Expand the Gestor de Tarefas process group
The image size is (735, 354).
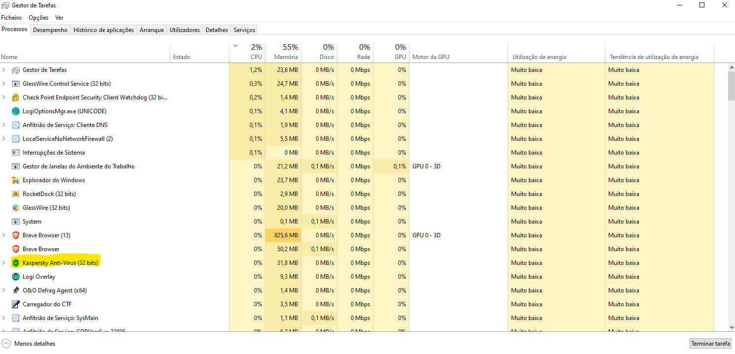tap(4, 70)
